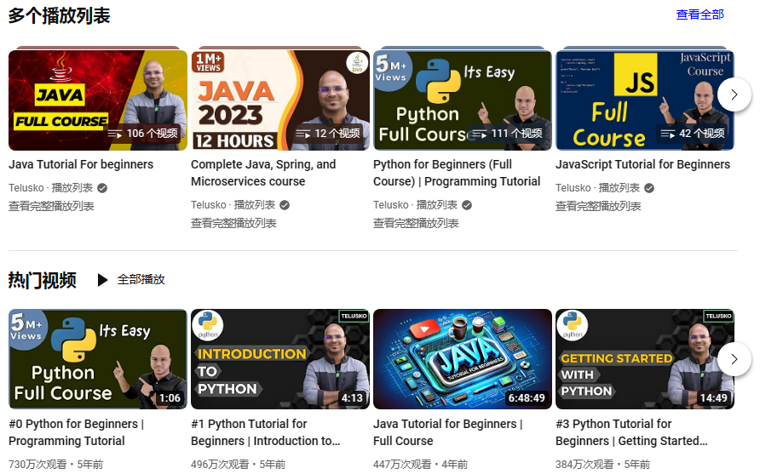This screenshot has height=474, width=760.
Task: Open the #3 Python Tutorial Getting Started title
Action: click(631, 432)
